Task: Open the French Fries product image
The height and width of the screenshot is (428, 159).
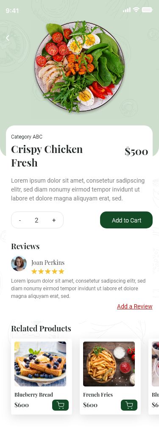Action: 109,364
